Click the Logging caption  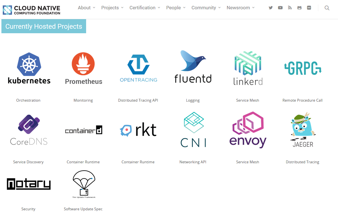coord(193,100)
